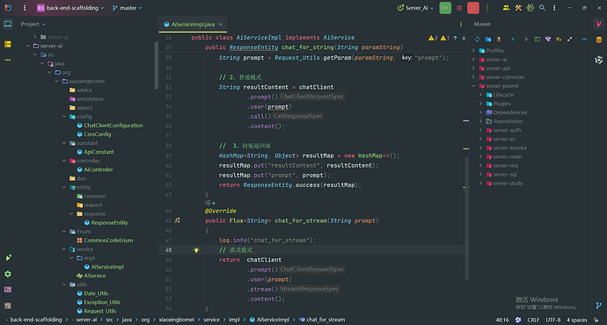Viewport: 607px width, 325px height.
Task: Toggle the Run tool window icon
Action: pyautogui.click(x=8, y=257)
